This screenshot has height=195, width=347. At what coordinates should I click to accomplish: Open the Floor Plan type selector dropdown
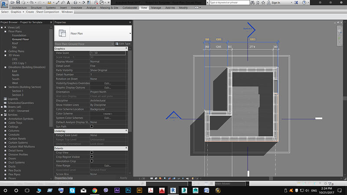[130, 33]
